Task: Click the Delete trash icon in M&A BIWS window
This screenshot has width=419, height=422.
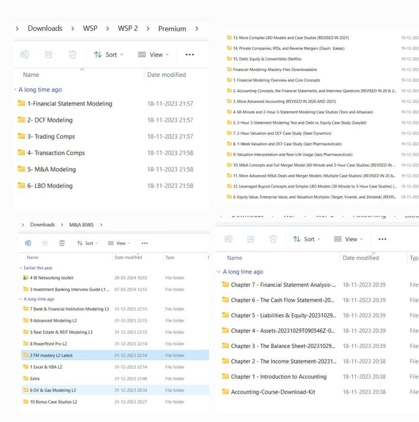Action: click(62, 243)
